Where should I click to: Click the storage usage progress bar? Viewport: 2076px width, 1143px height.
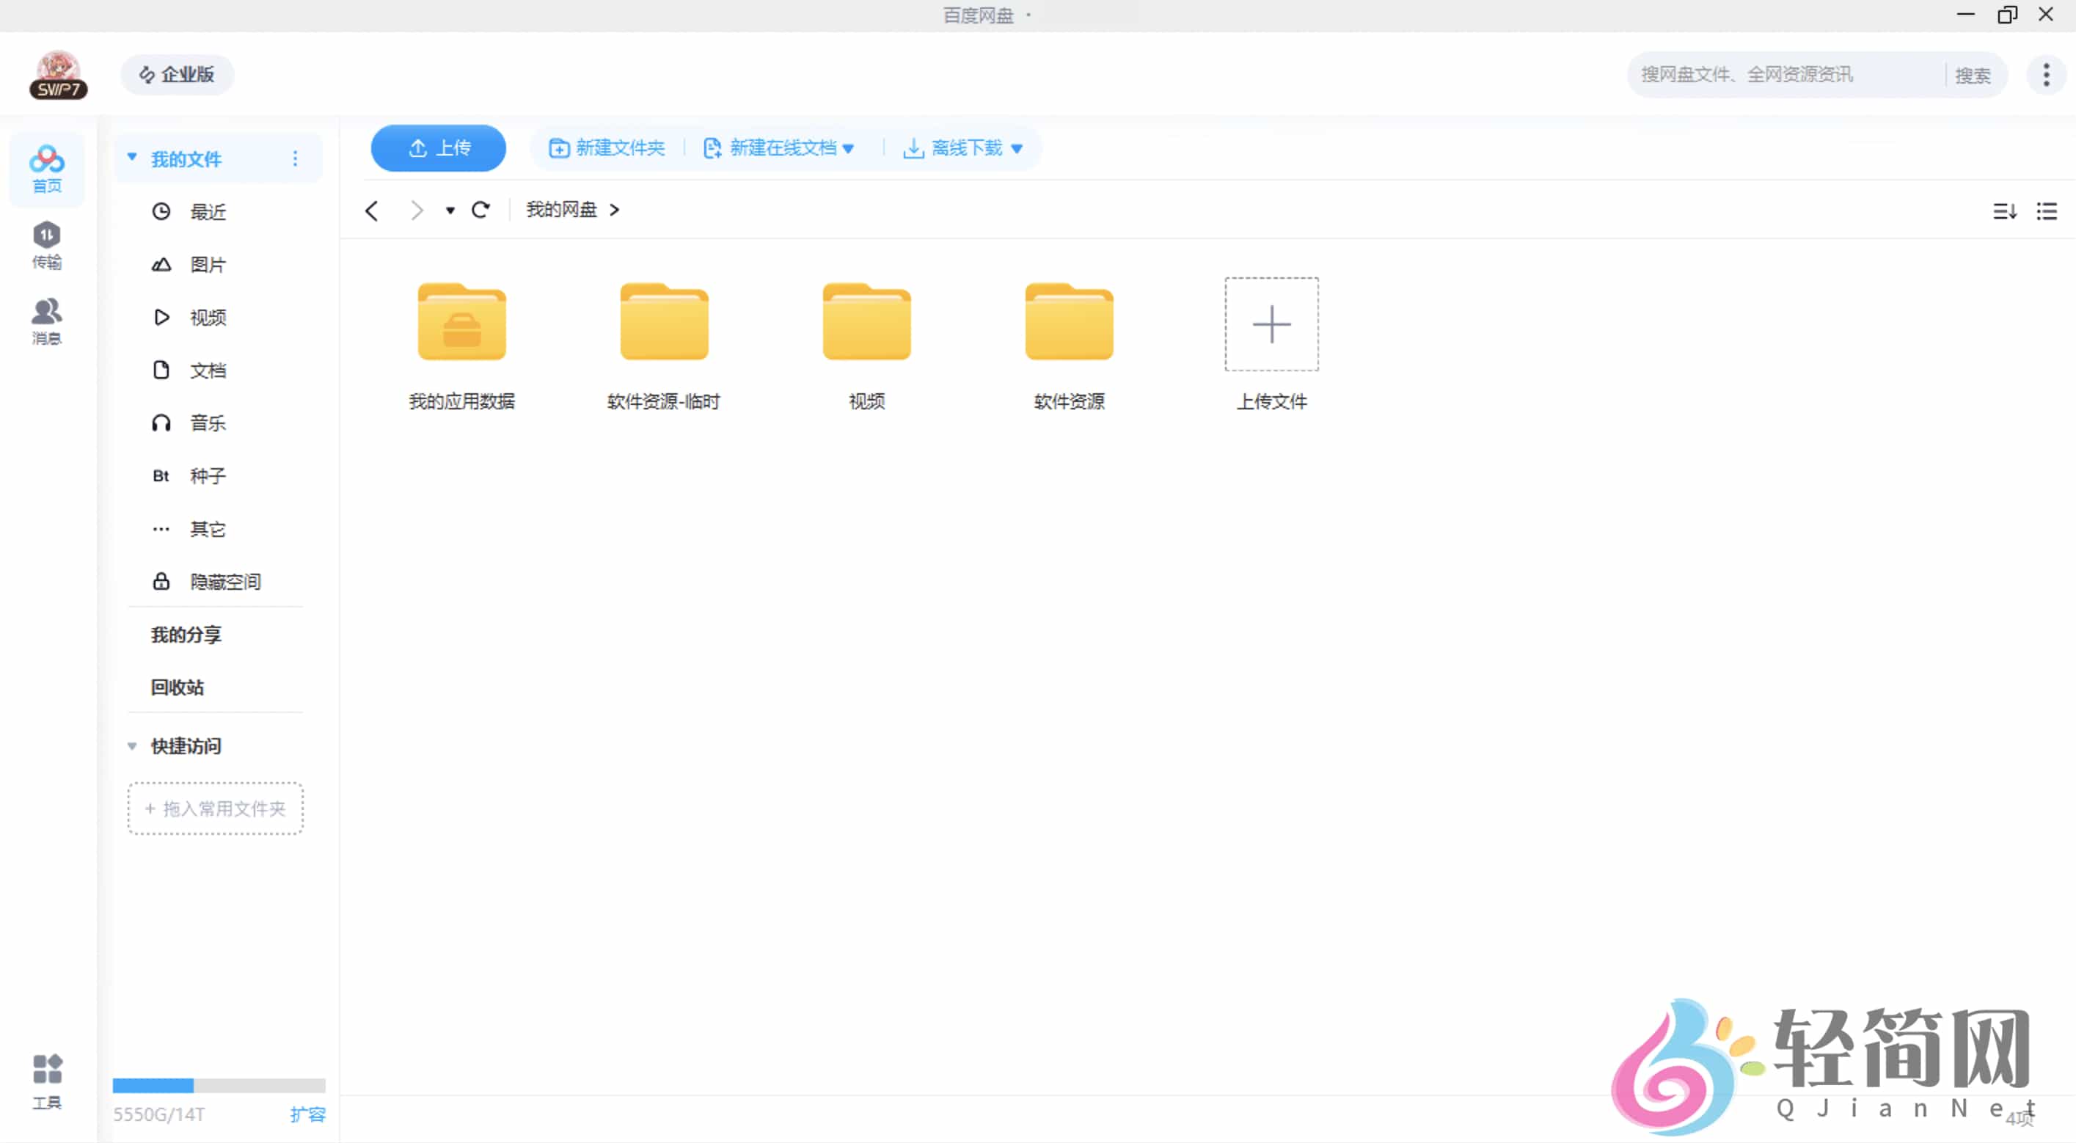(219, 1086)
